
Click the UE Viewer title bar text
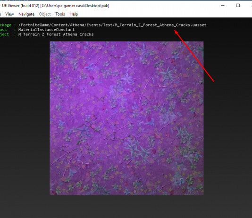[56, 6]
